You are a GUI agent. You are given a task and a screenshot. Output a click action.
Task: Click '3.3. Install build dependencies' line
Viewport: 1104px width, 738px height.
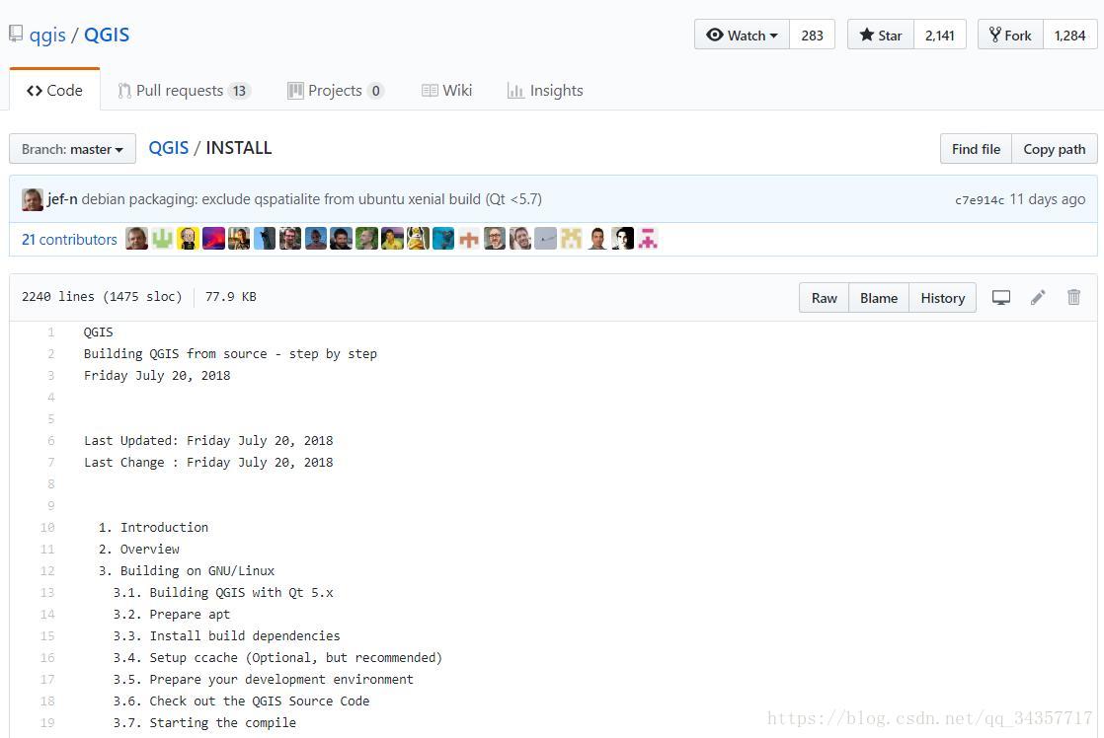pyautogui.click(x=226, y=636)
